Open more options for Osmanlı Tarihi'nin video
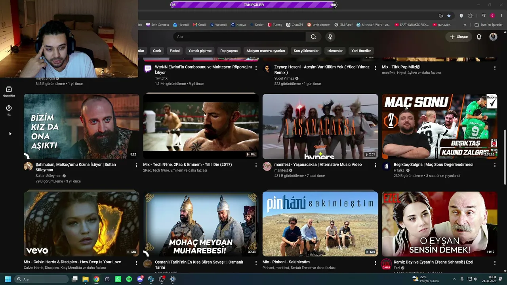 256,262
